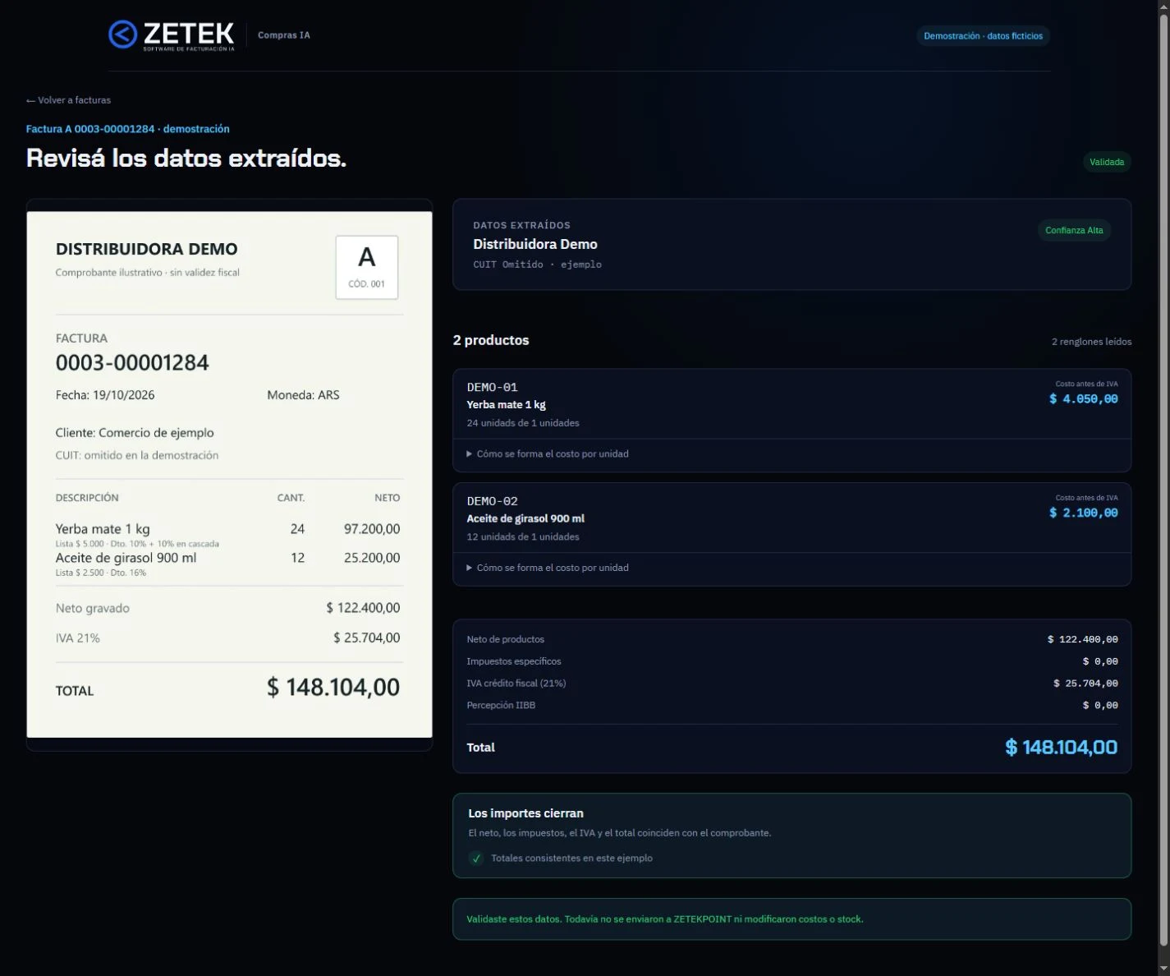Go back via Volver a facturas link
The width and height of the screenshot is (1170, 976).
[x=68, y=100]
